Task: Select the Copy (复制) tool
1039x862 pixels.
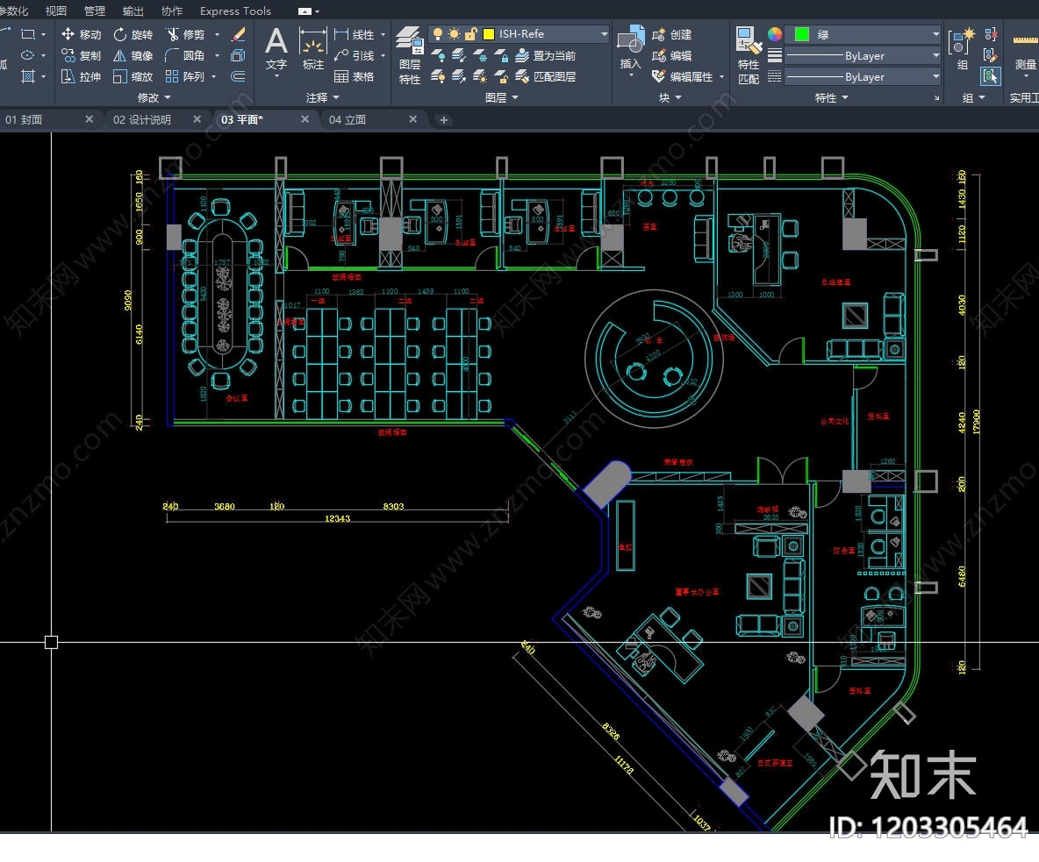Action: [x=81, y=55]
